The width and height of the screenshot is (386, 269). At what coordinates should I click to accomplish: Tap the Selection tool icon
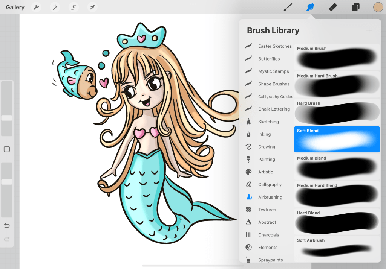[x=74, y=7]
